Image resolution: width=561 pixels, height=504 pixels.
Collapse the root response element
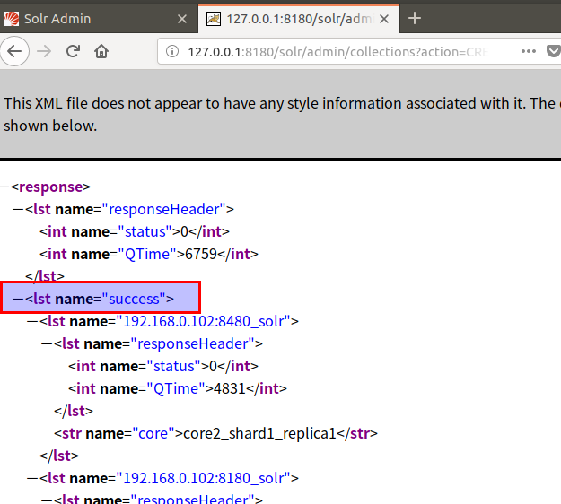(x=4, y=187)
